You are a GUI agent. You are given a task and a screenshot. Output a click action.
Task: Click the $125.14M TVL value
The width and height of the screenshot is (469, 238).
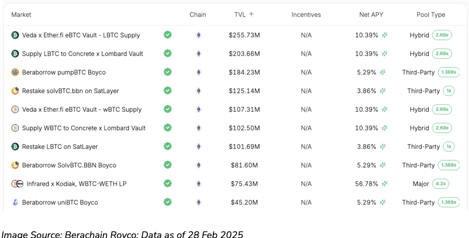click(x=244, y=91)
